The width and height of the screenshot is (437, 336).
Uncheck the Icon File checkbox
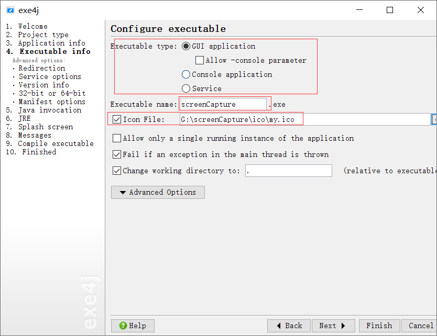coord(117,120)
